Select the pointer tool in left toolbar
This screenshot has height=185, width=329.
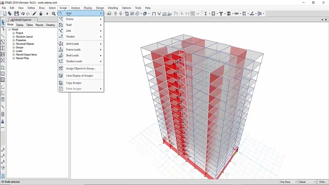coord(3,22)
